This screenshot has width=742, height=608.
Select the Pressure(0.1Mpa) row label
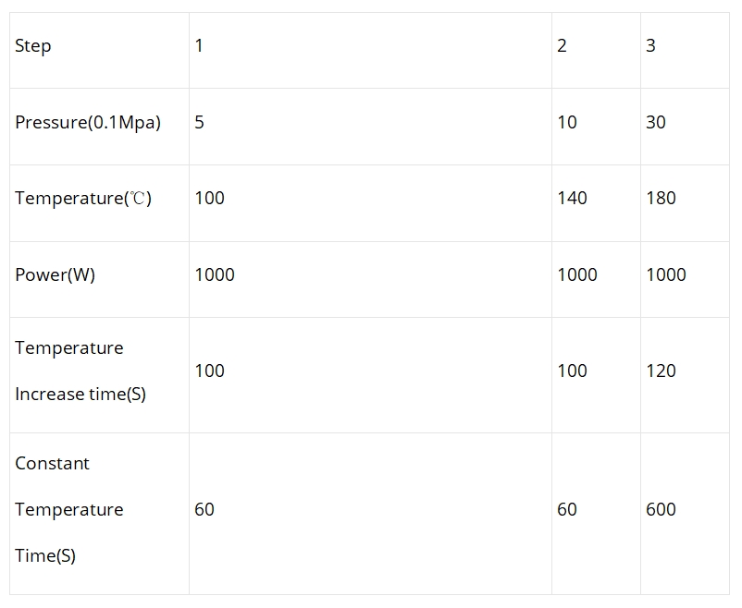88,123
